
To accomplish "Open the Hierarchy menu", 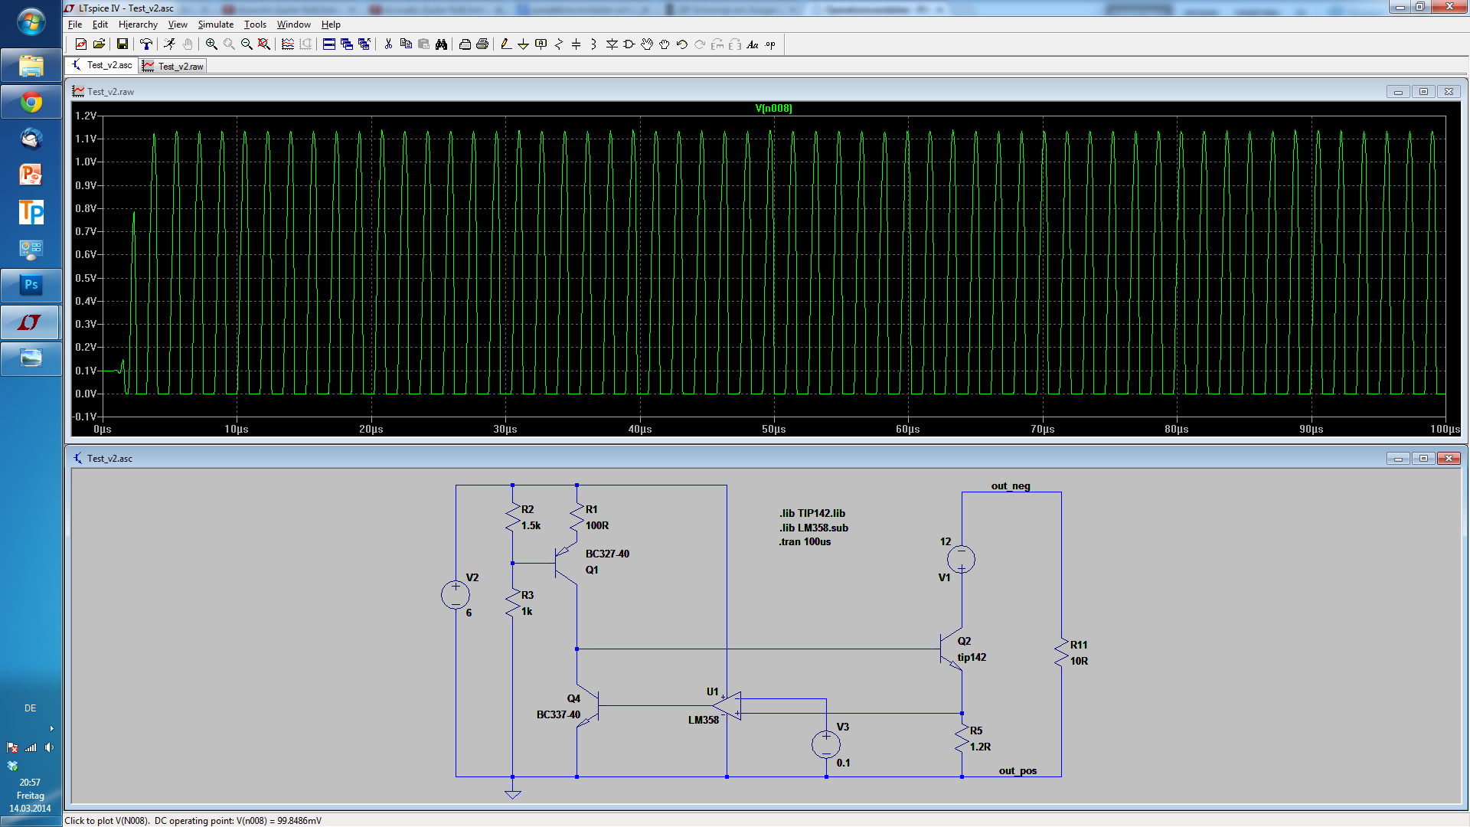I will (138, 25).
